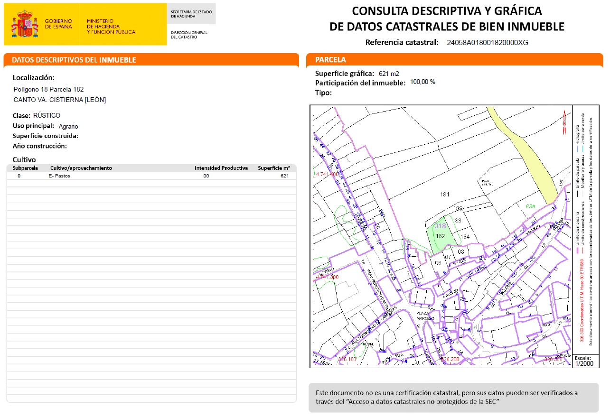Click the parcel label '08' on the map
The height and width of the screenshot is (418, 610).
[460, 251]
